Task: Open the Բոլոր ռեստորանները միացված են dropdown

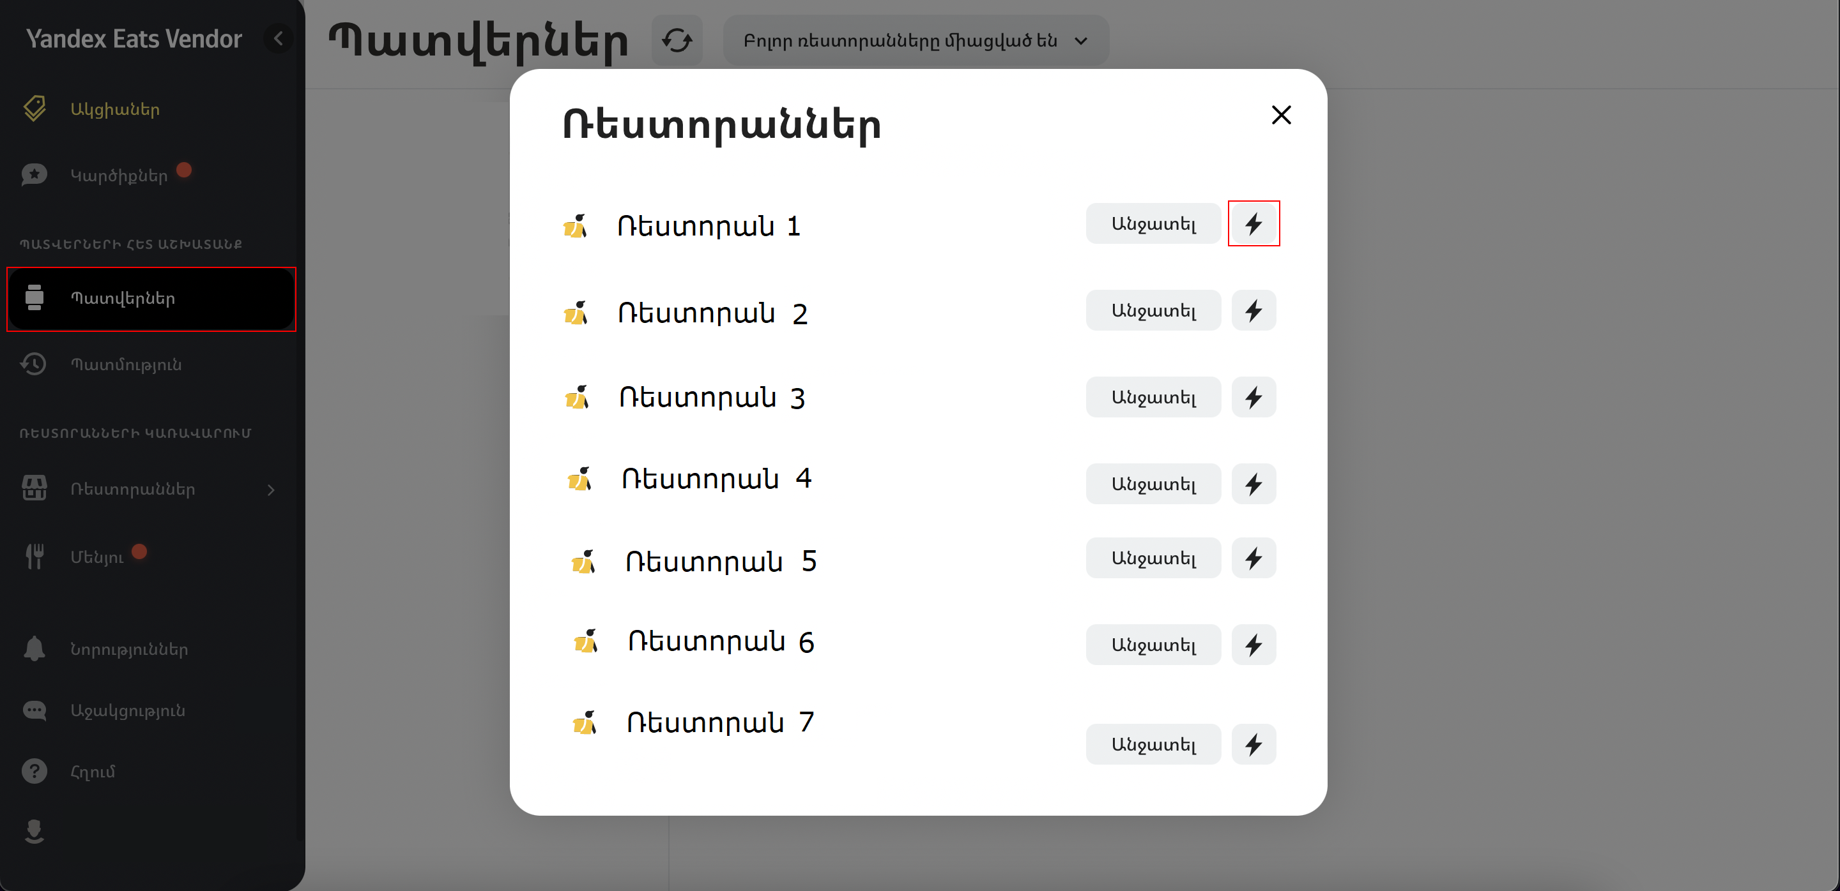Action: [x=916, y=40]
